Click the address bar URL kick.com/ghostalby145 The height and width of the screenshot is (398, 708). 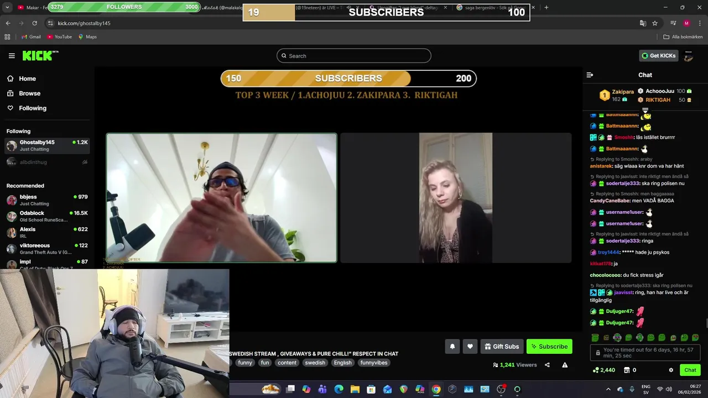tap(84, 23)
